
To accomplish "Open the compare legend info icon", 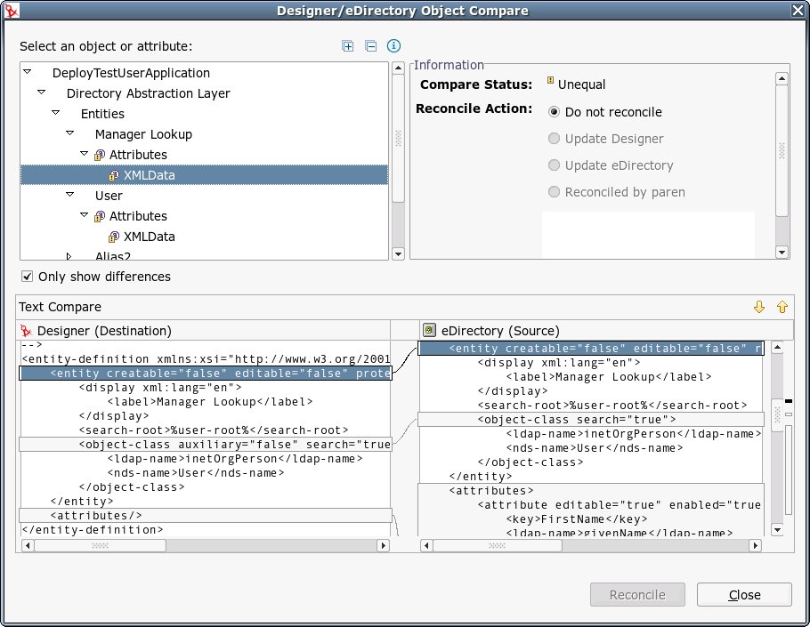I will click(x=393, y=46).
